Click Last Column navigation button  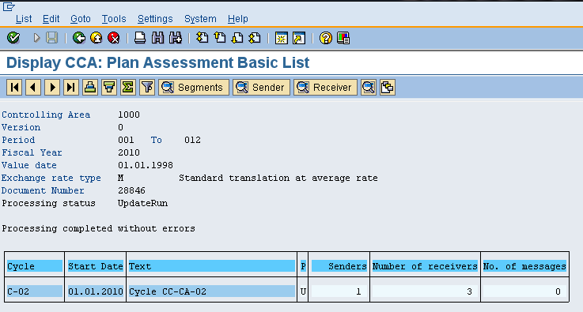(x=71, y=88)
